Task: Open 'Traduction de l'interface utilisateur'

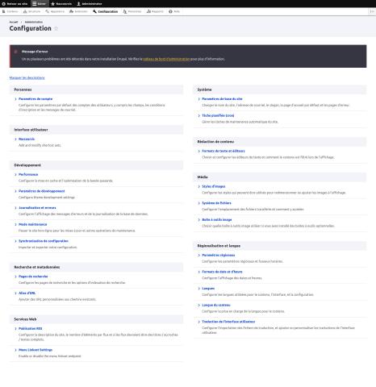Action: click(x=228, y=322)
